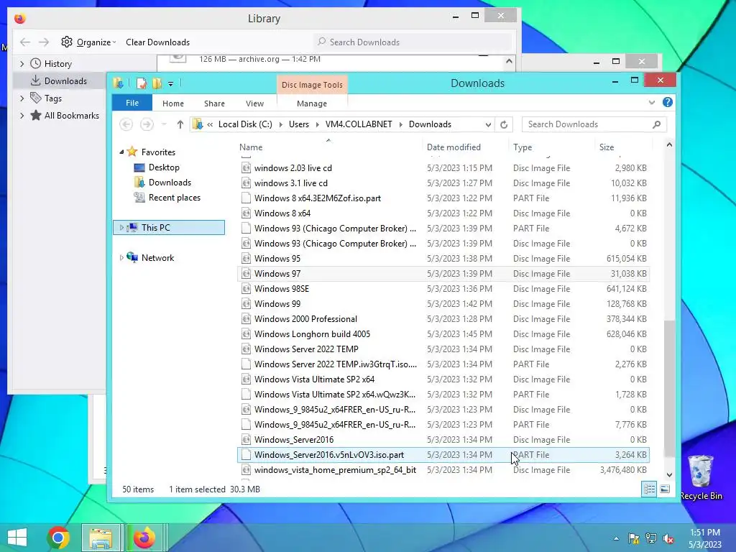Screen dimensions: 736x552
Task: Click the New folder quick access icon
Action: click(157, 83)
